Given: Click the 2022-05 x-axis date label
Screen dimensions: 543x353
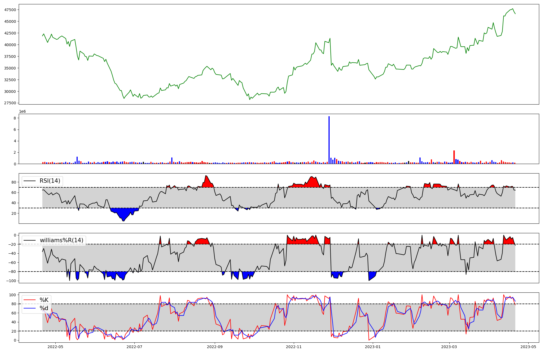Looking at the screenshot, I should (x=55, y=346).
